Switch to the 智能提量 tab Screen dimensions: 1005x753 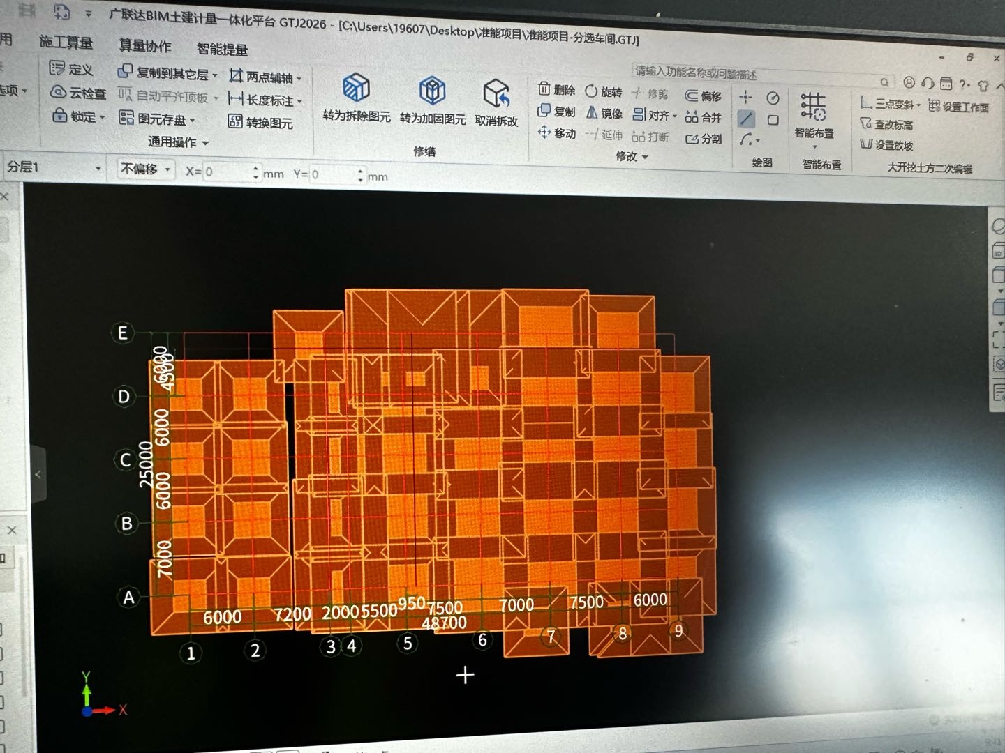click(222, 49)
